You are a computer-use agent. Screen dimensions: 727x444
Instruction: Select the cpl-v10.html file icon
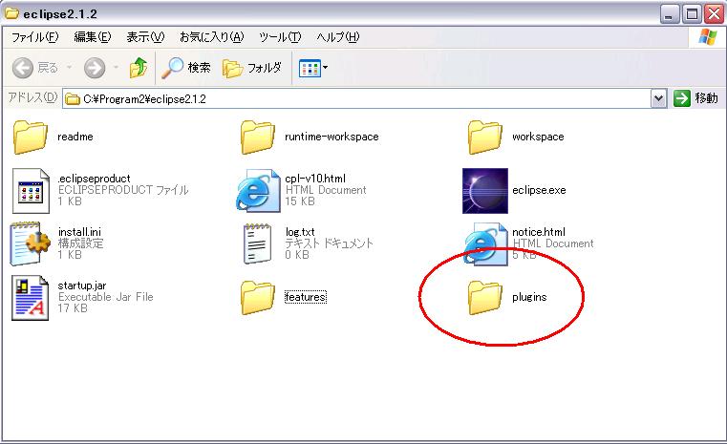tap(258, 190)
